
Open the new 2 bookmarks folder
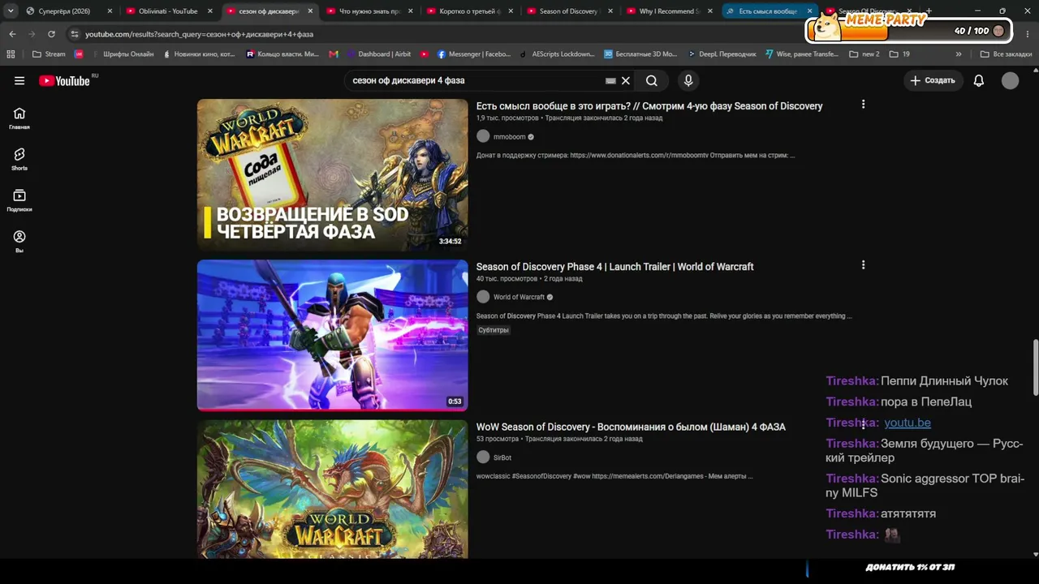click(864, 54)
